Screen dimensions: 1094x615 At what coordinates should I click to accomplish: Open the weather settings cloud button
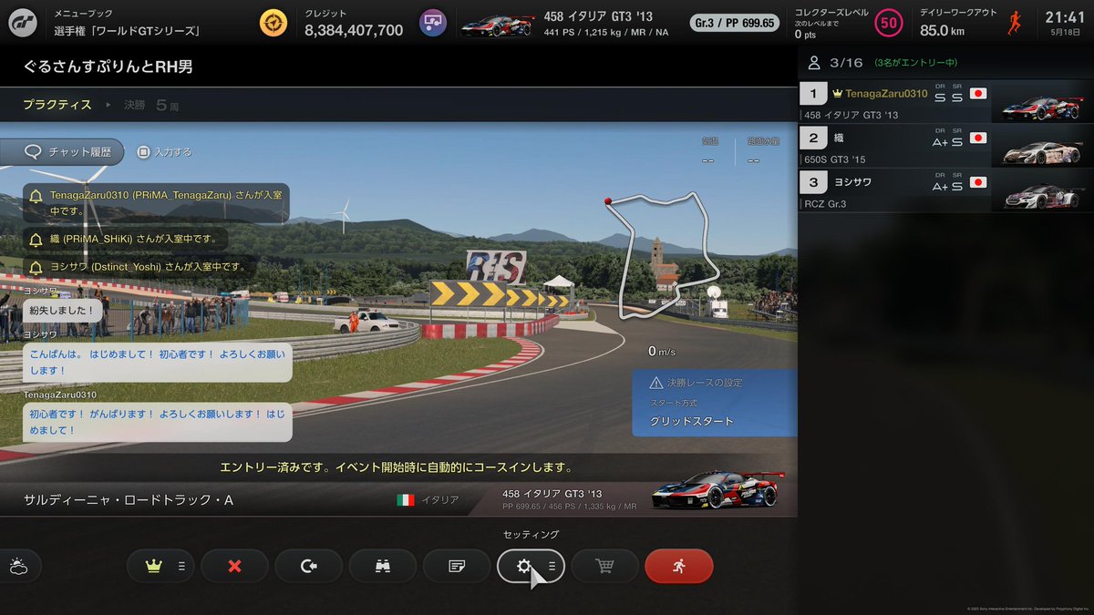18,566
